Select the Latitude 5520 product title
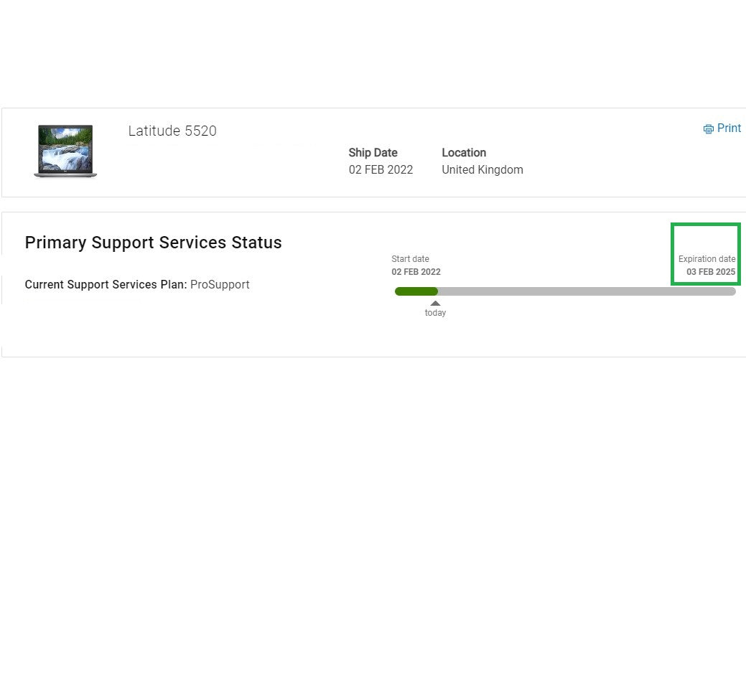746x699 pixels. (172, 131)
